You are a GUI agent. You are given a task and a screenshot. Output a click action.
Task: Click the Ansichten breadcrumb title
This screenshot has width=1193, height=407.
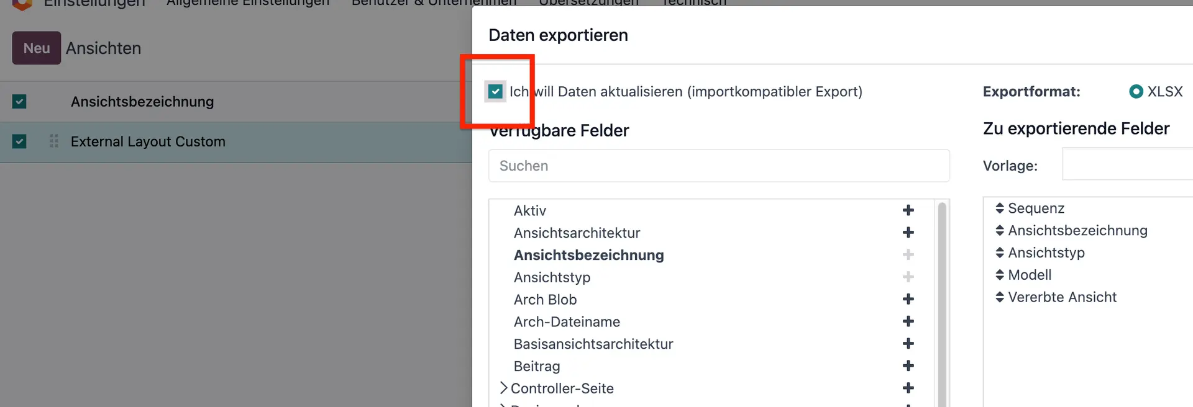(x=103, y=48)
